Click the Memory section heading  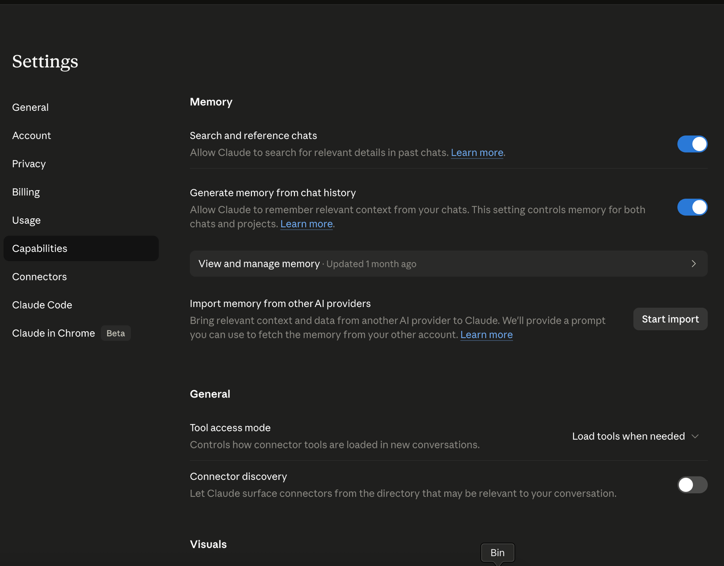(211, 102)
